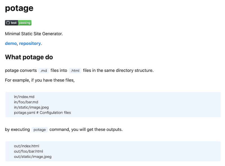Viewport: 225px width, 166px height.
Task: Click the "out/static/image.jpeg" output line
Action: click(33, 157)
